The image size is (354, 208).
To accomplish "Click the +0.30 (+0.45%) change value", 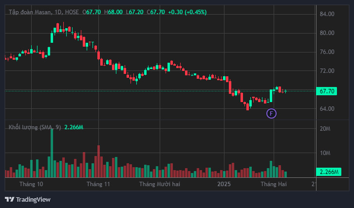I will 187,12.
